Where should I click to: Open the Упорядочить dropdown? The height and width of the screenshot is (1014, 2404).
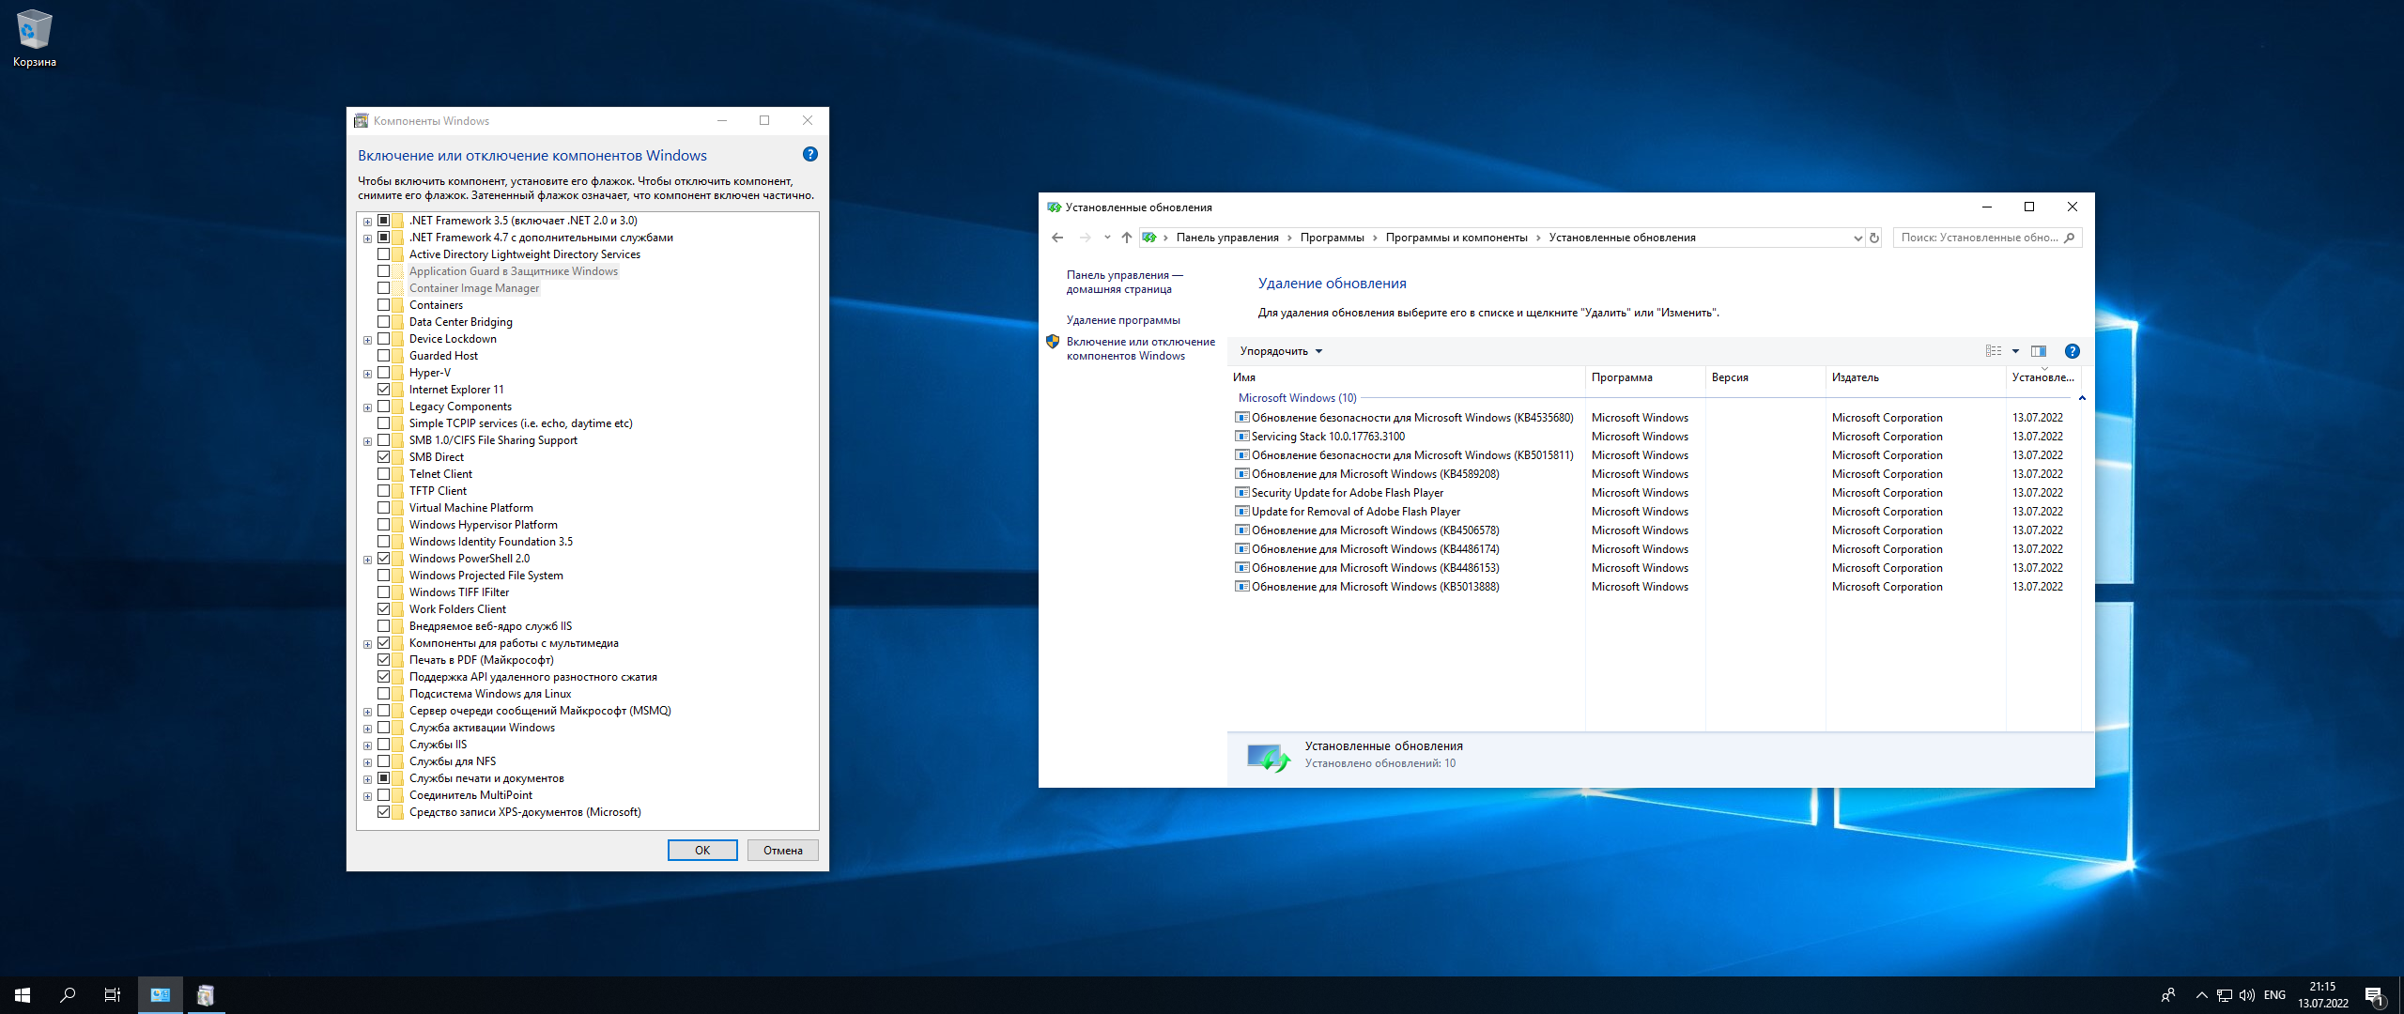[x=1281, y=351]
